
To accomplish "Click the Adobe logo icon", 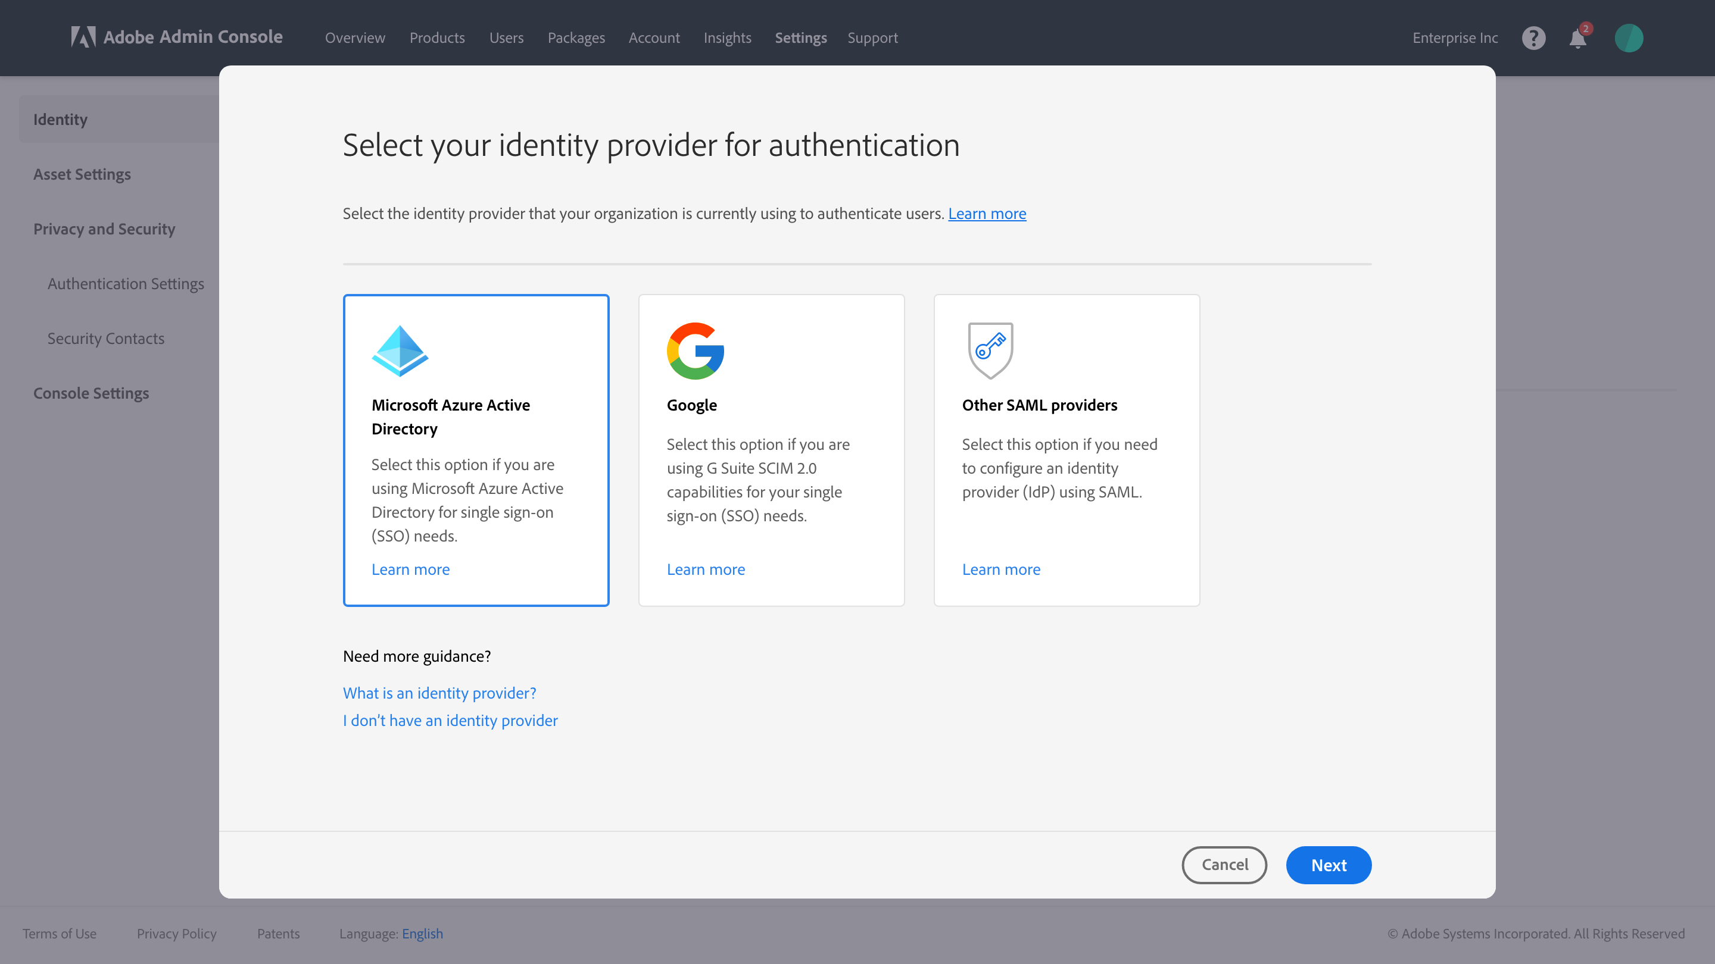I will (x=83, y=36).
